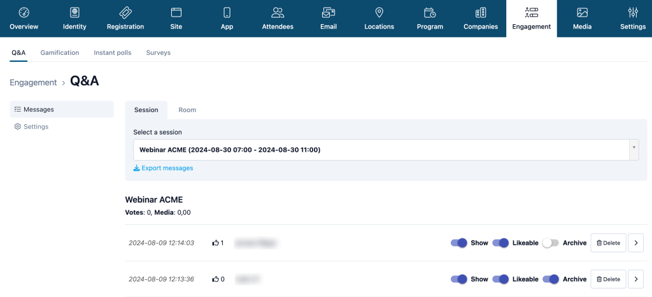The image size is (652, 297).
Task: Open the Select a session dropdown arrow
Action: (634, 150)
